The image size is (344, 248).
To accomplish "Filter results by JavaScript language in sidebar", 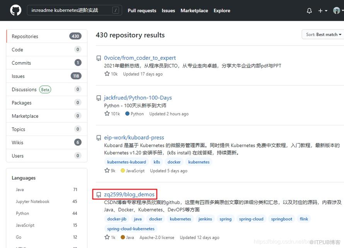I will [x=46, y=225].
